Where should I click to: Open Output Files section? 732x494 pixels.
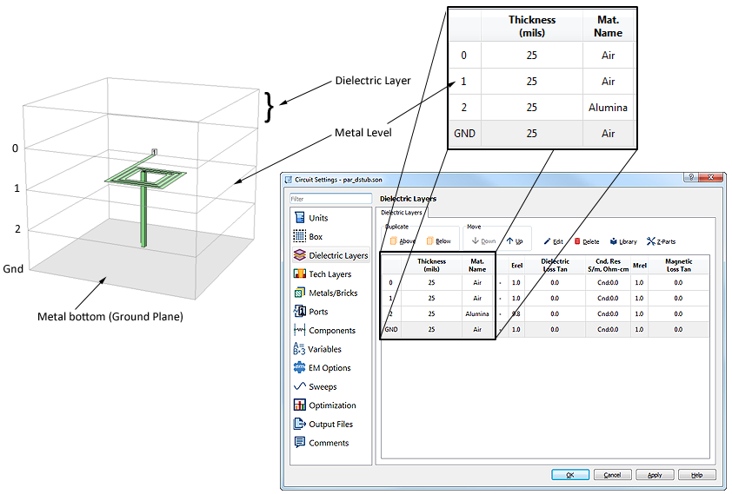(330, 425)
